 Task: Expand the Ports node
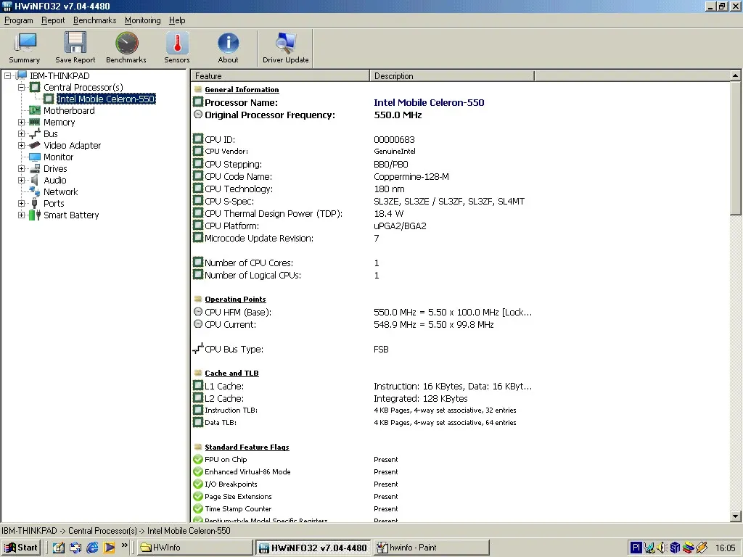click(x=21, y=203)
